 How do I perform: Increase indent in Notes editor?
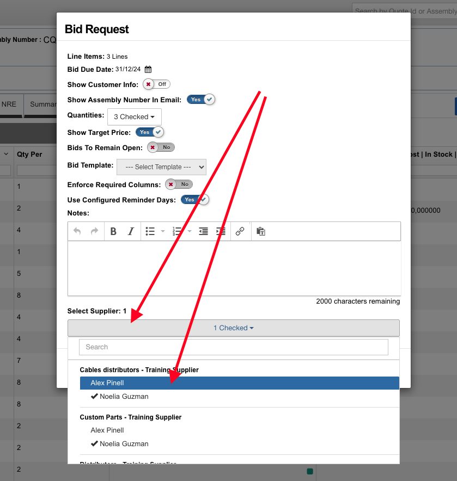(x=221, y=231)
